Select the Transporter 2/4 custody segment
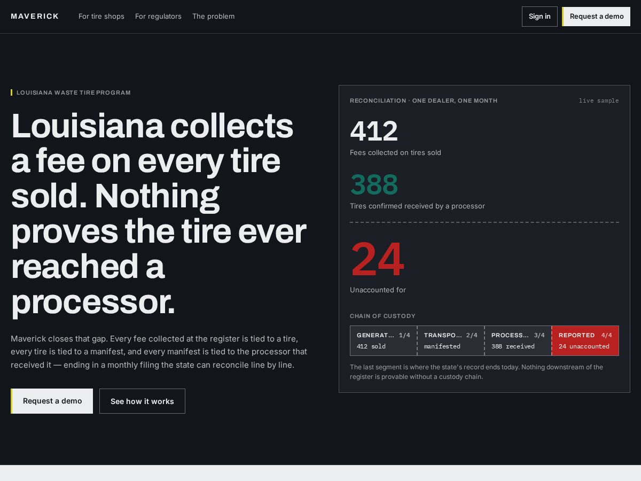This screenshot has width=641, height=481. [451, 340]
